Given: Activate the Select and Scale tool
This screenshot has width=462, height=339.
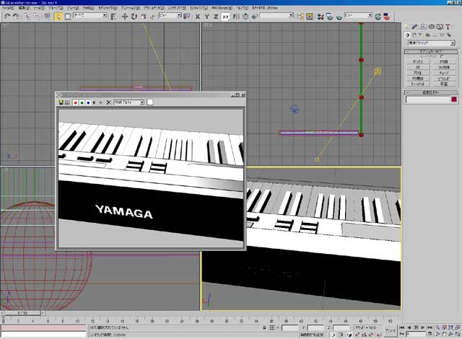Looking at the screenshot, I should (143, 17).
